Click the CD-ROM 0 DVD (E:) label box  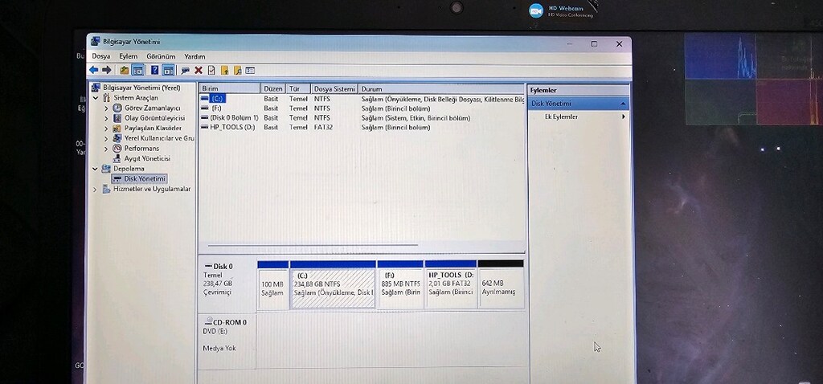(227, 341)
